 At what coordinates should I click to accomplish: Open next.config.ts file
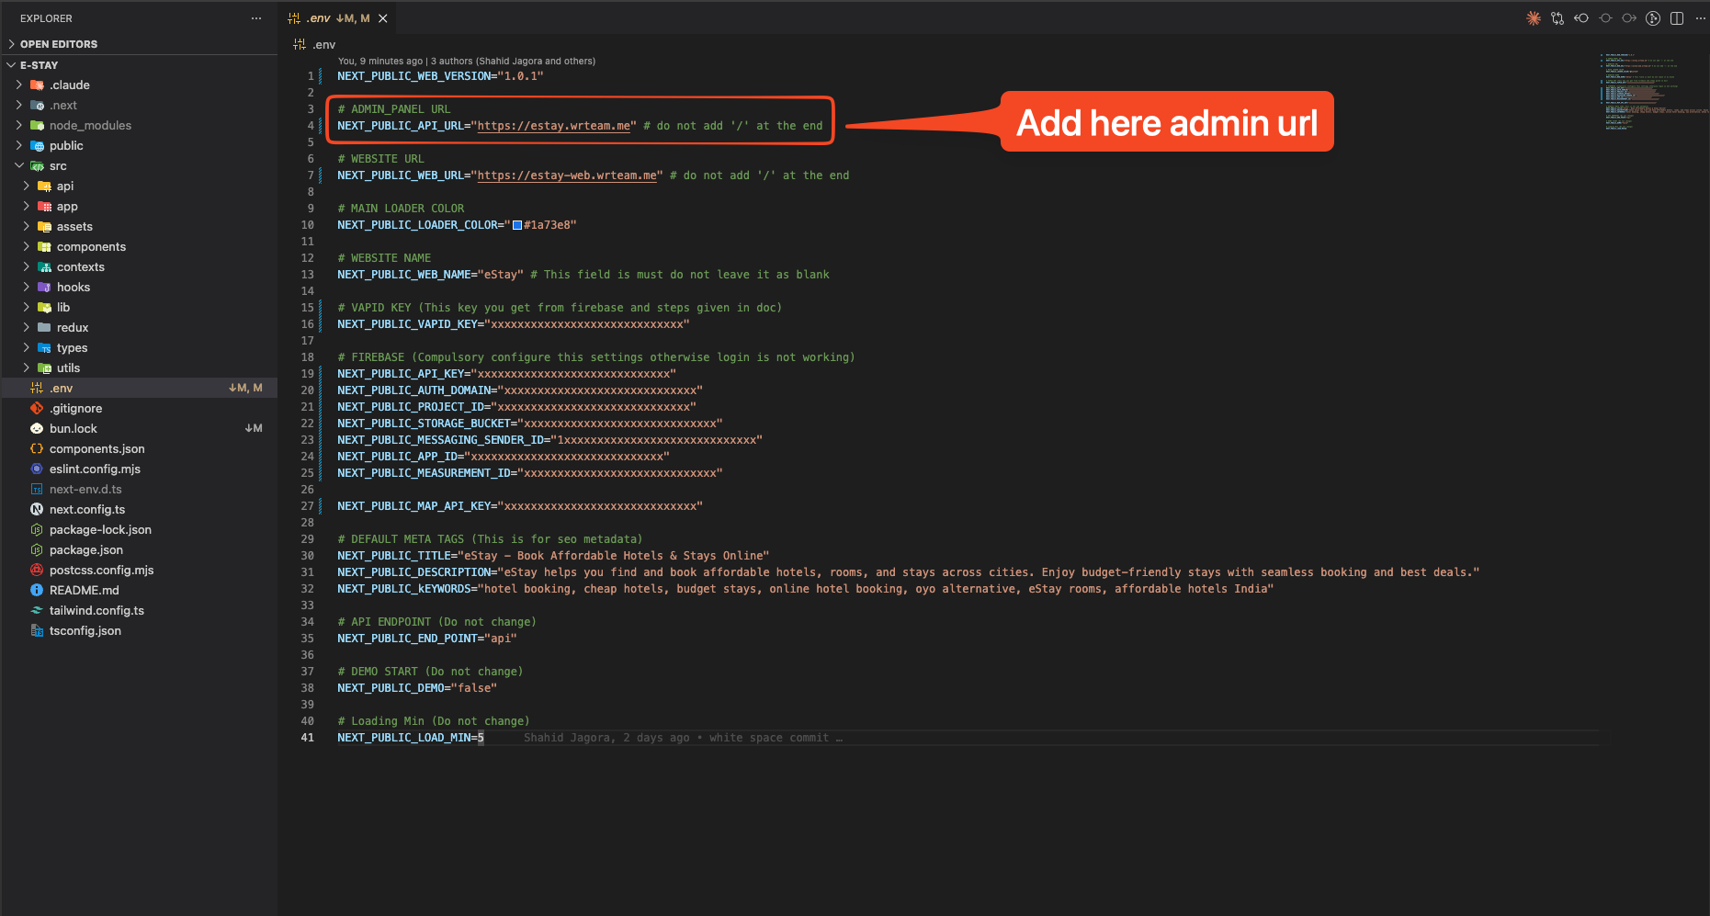(87, 509)
